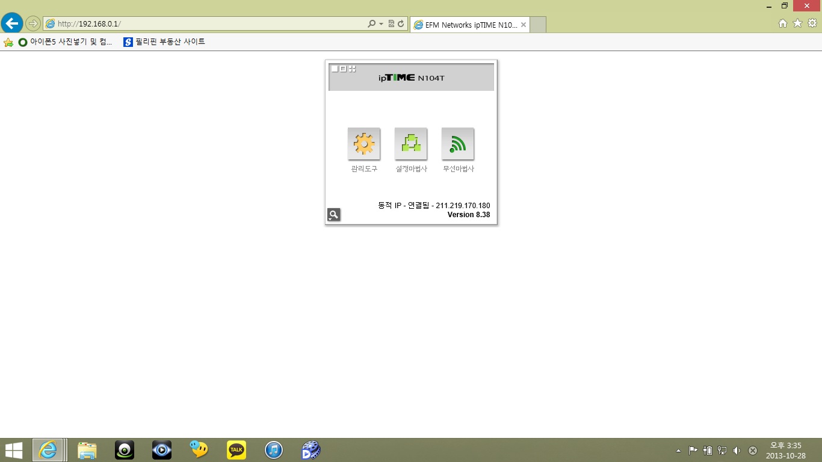The image size is (822, 462).
Task: Open the volume speaker tray icon
Action: click(x=737, y=451)
